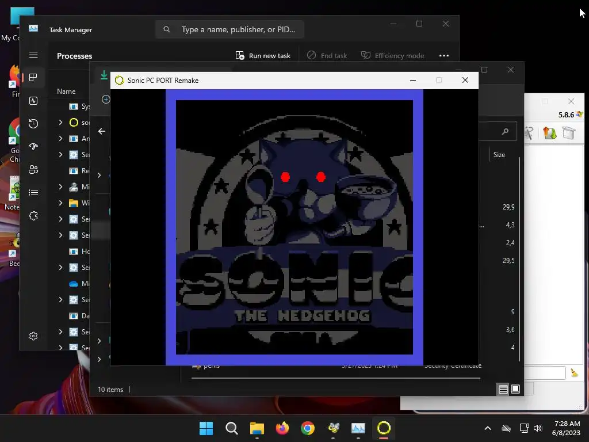
Task: Open taskbar Search
Action: 232,428
